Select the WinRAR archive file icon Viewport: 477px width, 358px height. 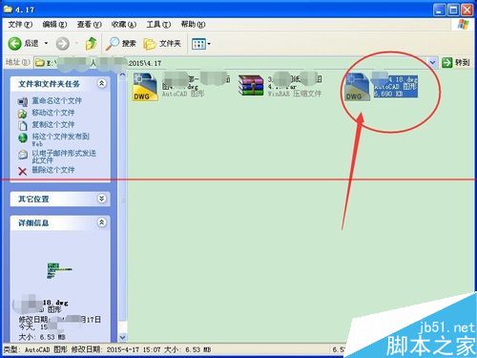pos(251,85)
